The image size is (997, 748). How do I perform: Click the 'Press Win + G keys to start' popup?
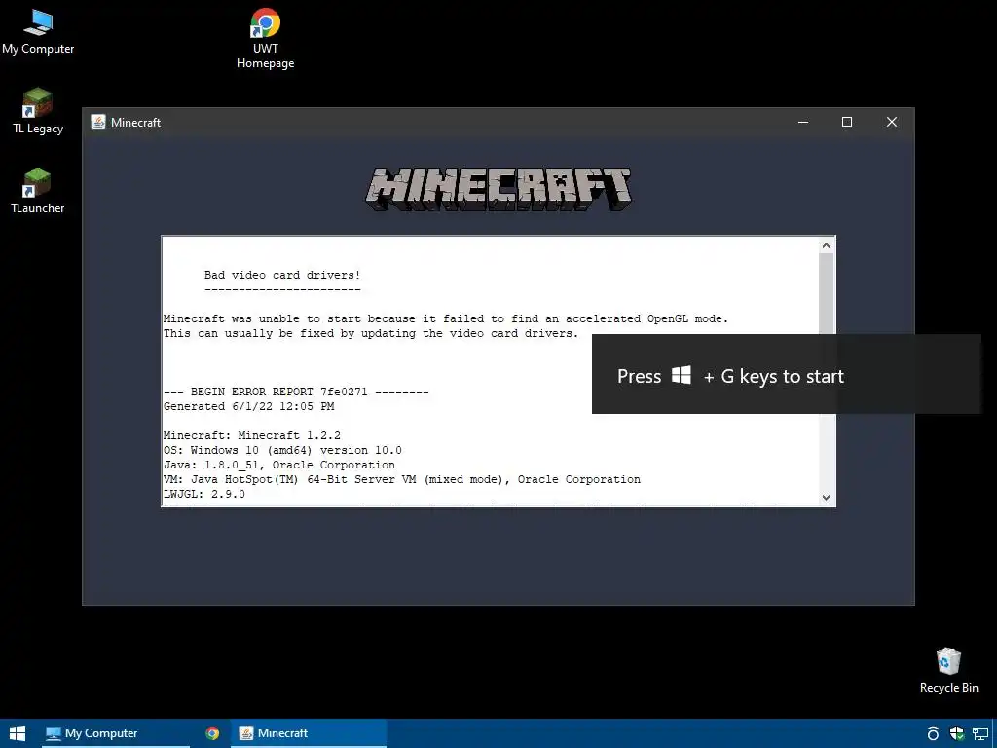tap(787, 375)
